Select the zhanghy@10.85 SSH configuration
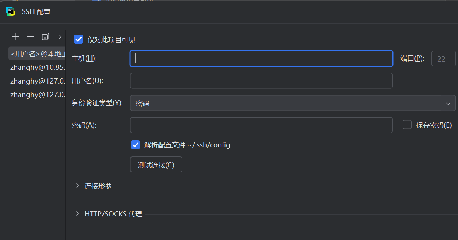 37,68
